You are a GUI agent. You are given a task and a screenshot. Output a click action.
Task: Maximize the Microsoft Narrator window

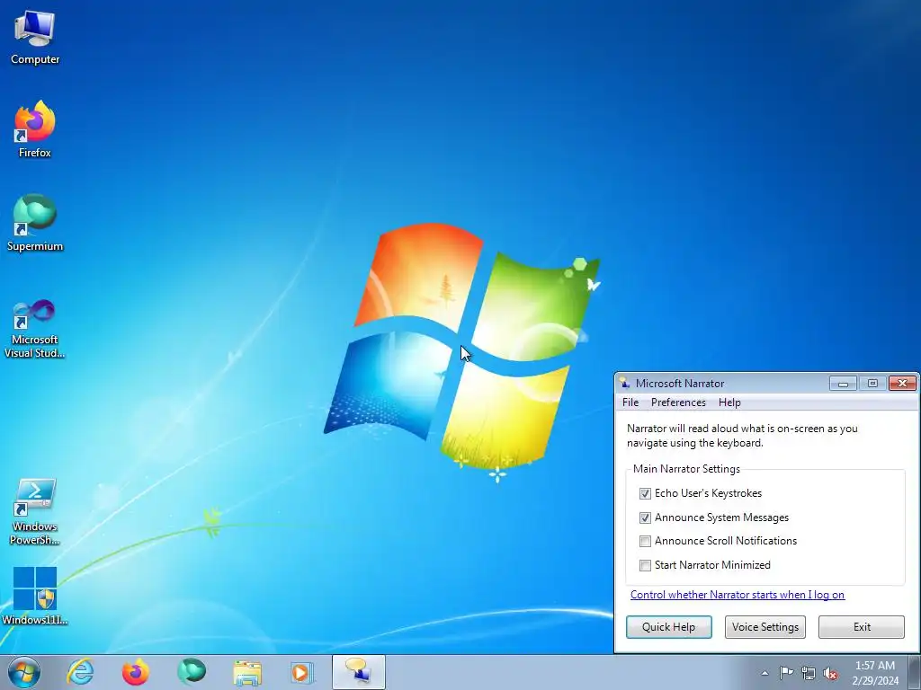872,383
